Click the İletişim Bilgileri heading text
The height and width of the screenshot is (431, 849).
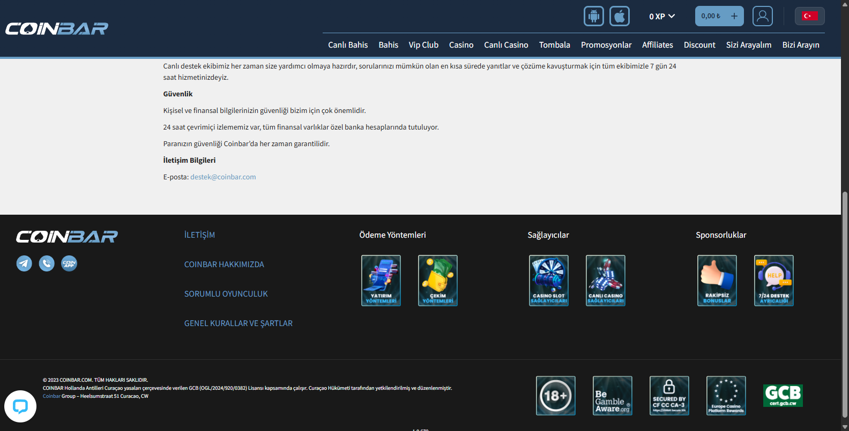tap(189, 161)
